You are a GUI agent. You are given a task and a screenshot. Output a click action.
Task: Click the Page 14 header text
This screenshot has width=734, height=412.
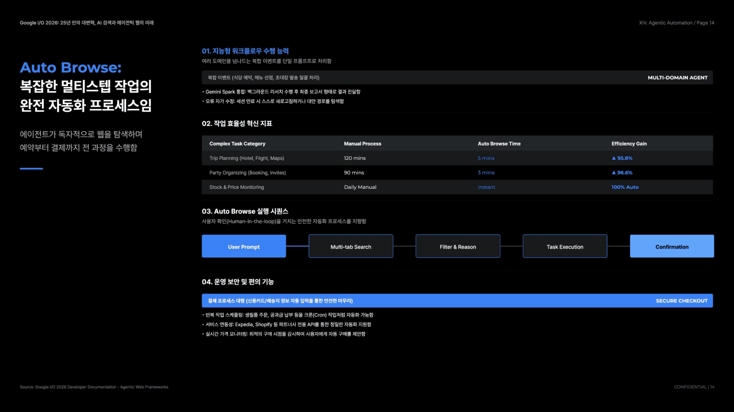[x=705, y=23]
